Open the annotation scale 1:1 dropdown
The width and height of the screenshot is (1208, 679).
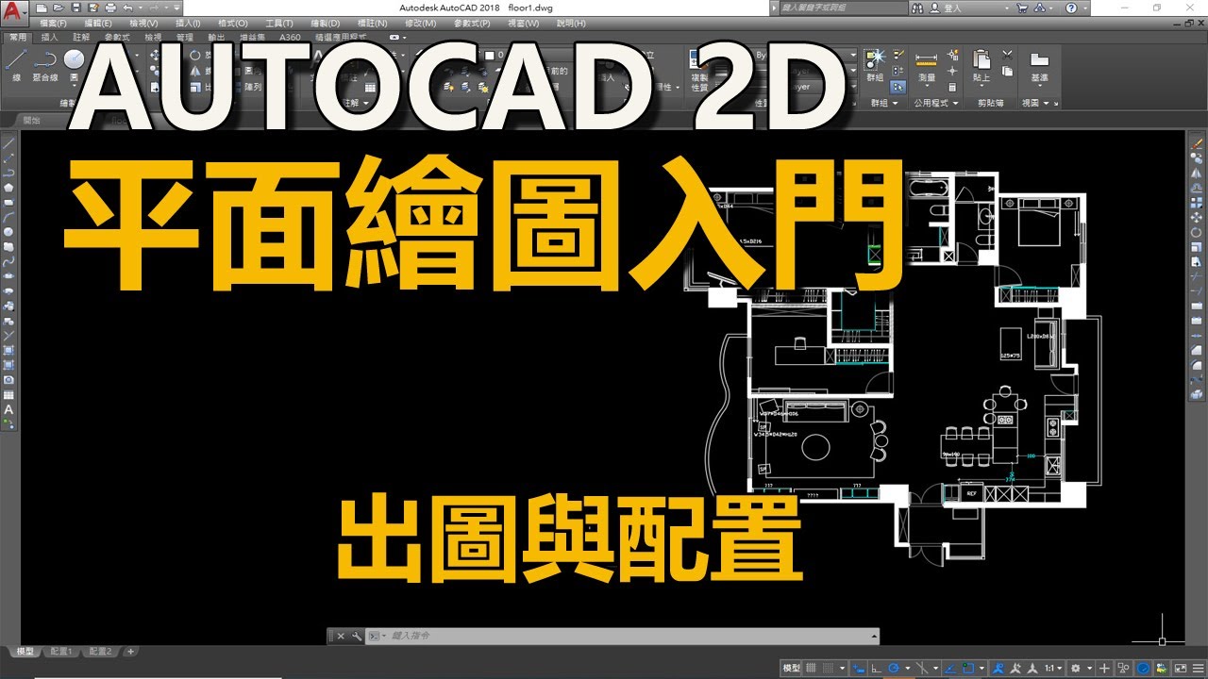(1054, 667)
